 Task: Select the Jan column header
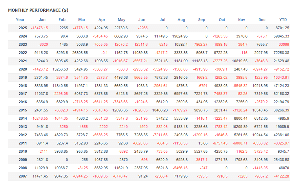pos(42,20)
